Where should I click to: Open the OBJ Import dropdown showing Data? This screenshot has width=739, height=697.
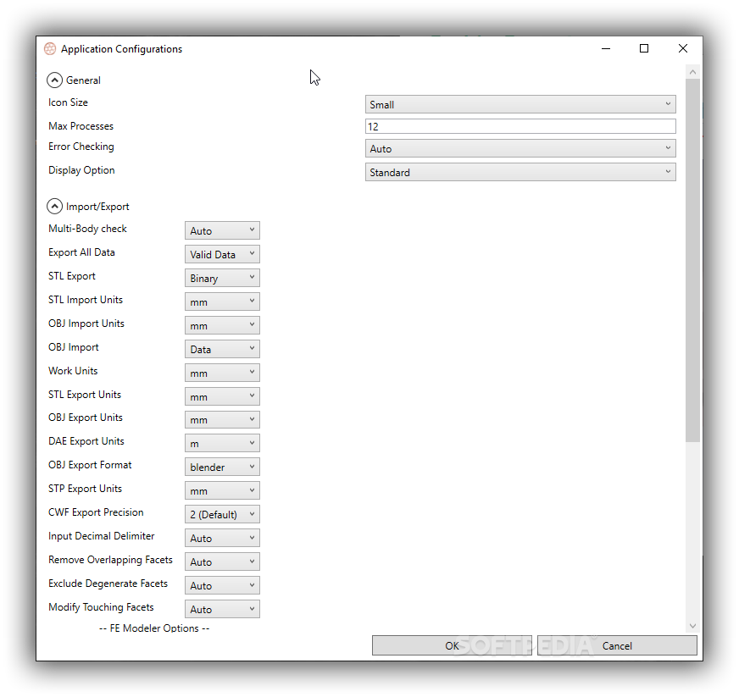point(222,349)
